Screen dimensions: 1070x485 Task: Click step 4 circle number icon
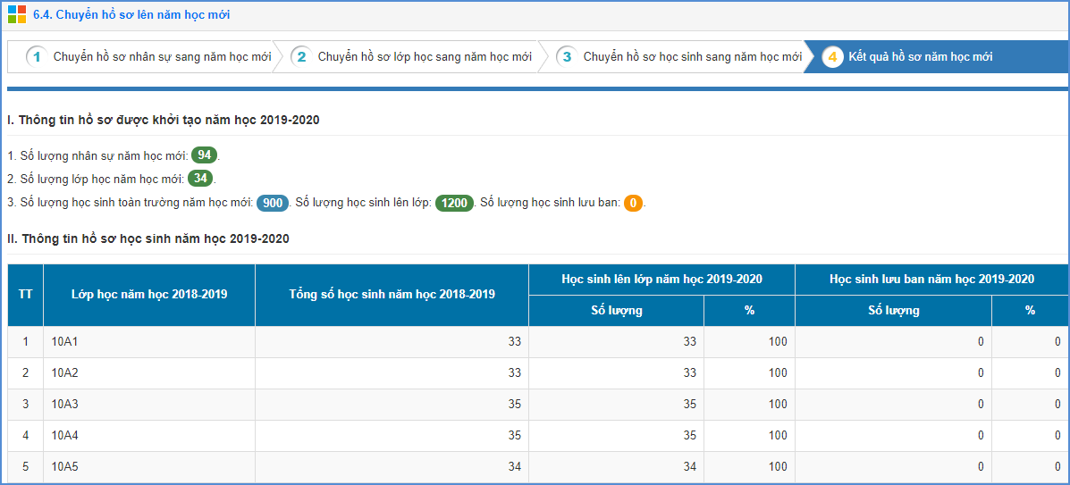point(832,57)
